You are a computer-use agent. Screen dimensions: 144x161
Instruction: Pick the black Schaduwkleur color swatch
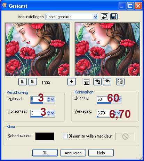tap(45, 136)
